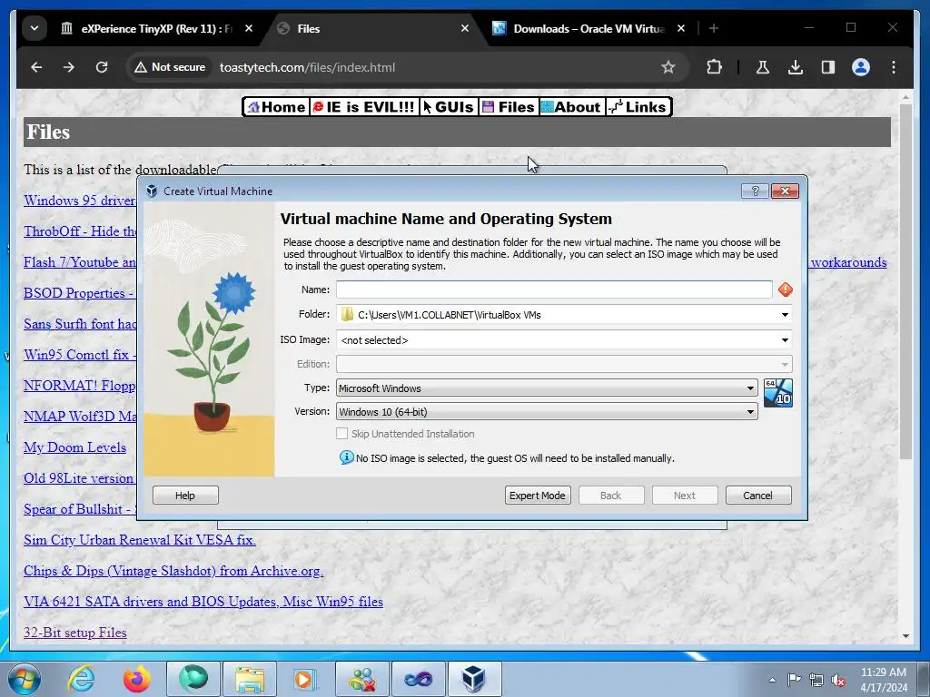This screenshot has width=930, height=697.
Task: Open media player taskbar icon
Action: [305, 679]
